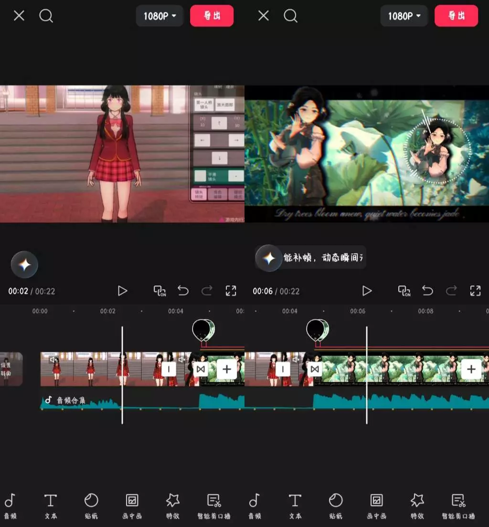Open the 智能剪口播 tool in left editor
The image size is (489, 527).
[x=214, y=506]
